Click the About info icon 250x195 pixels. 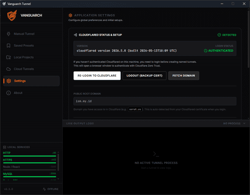[8, 93]
